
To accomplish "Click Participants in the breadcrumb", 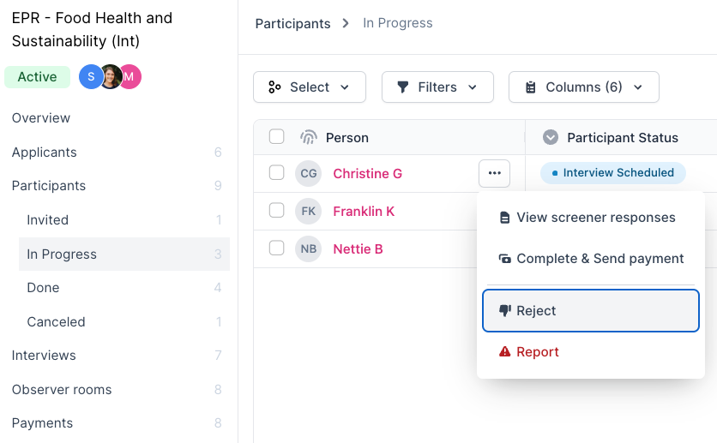I will 292,23.
